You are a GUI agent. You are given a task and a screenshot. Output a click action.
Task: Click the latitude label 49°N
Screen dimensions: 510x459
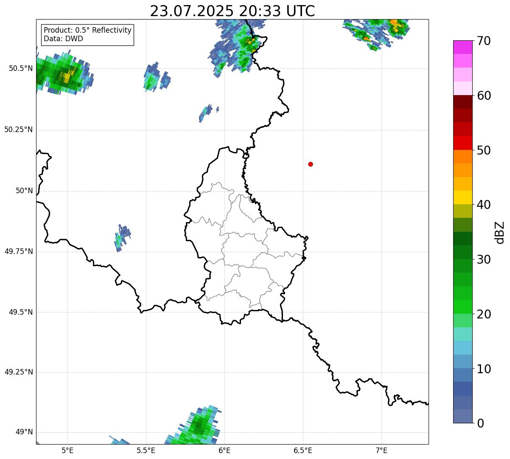(x=24, y=432)
